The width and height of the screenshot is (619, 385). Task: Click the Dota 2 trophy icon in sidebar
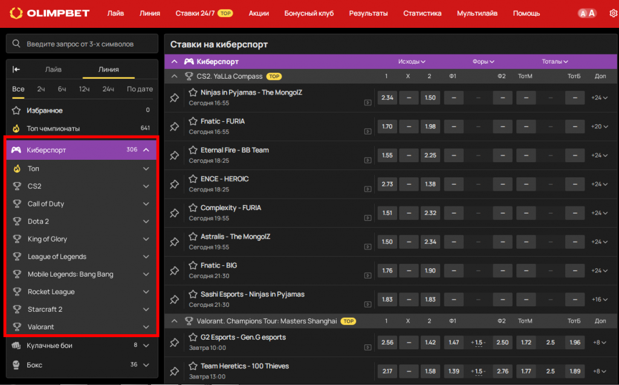tap(17, 222)
